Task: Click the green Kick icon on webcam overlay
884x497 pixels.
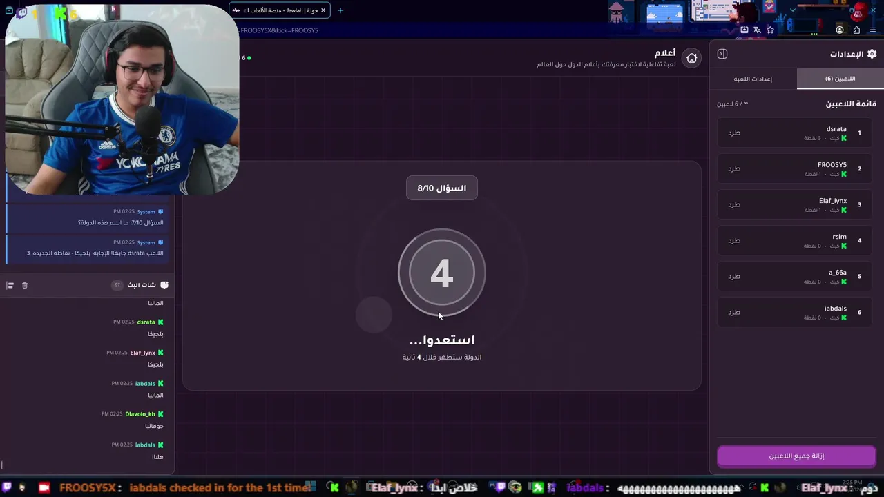Action: pyautogui.click(x=61, y=13)
